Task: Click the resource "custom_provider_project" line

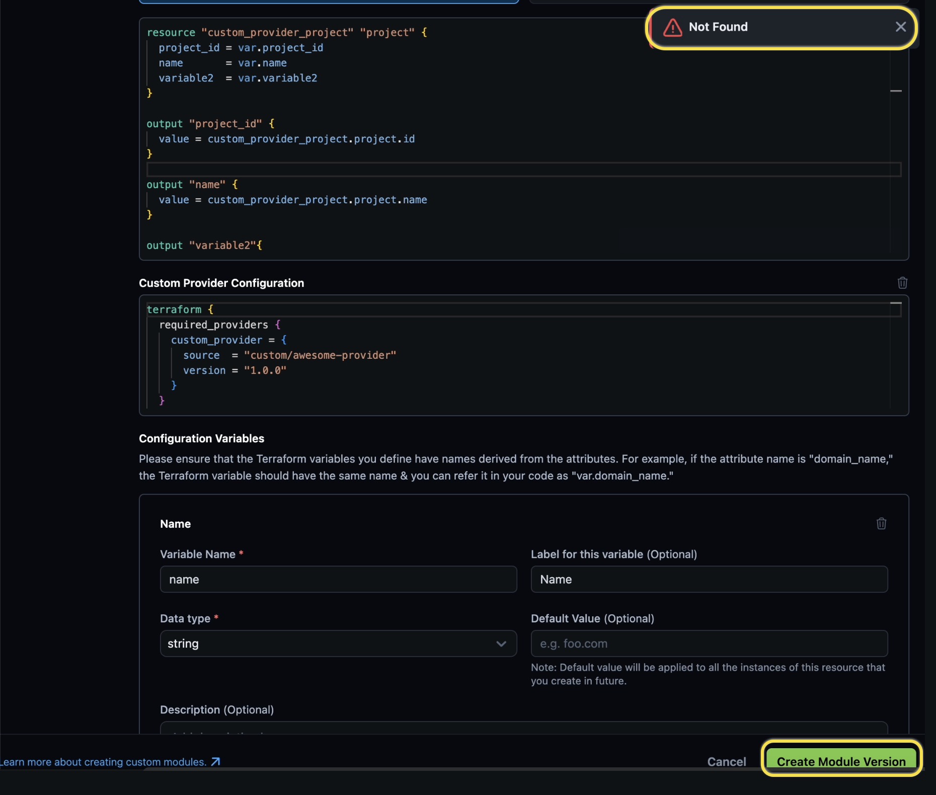Action: point(287,32)
